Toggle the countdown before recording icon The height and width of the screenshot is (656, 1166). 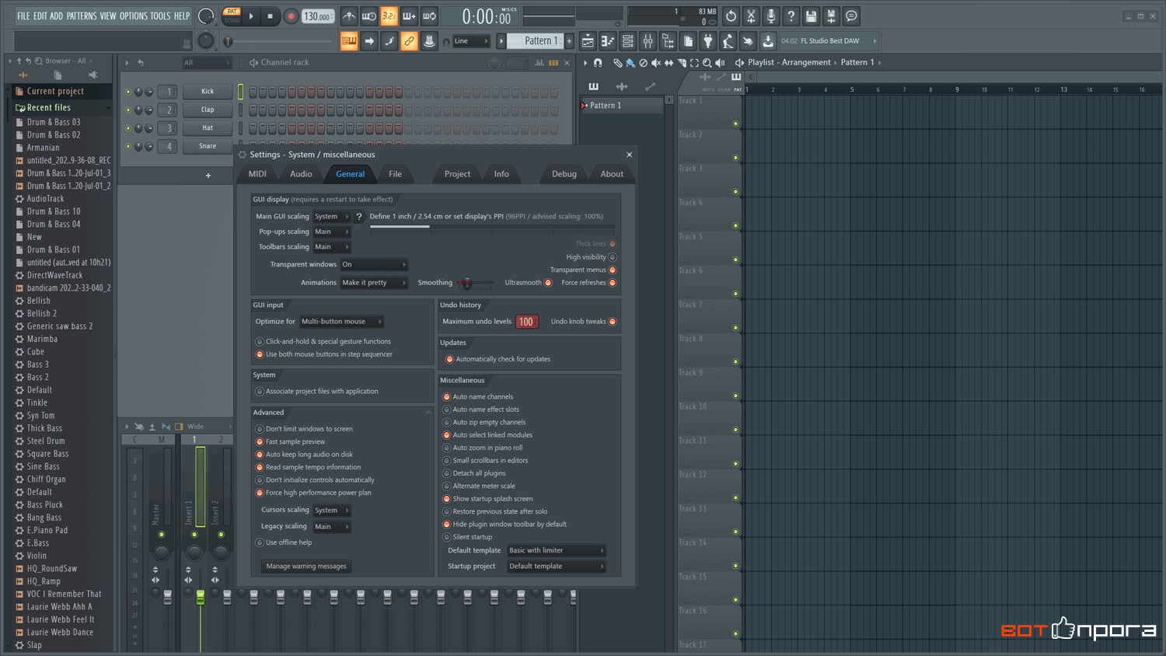tap(389, 16)
